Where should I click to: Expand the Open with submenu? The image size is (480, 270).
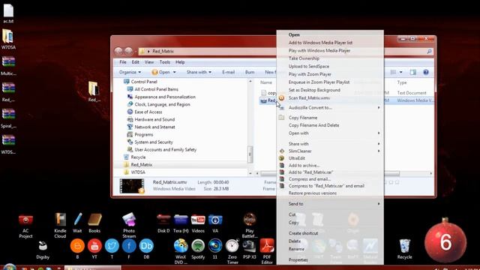point(379,133)
